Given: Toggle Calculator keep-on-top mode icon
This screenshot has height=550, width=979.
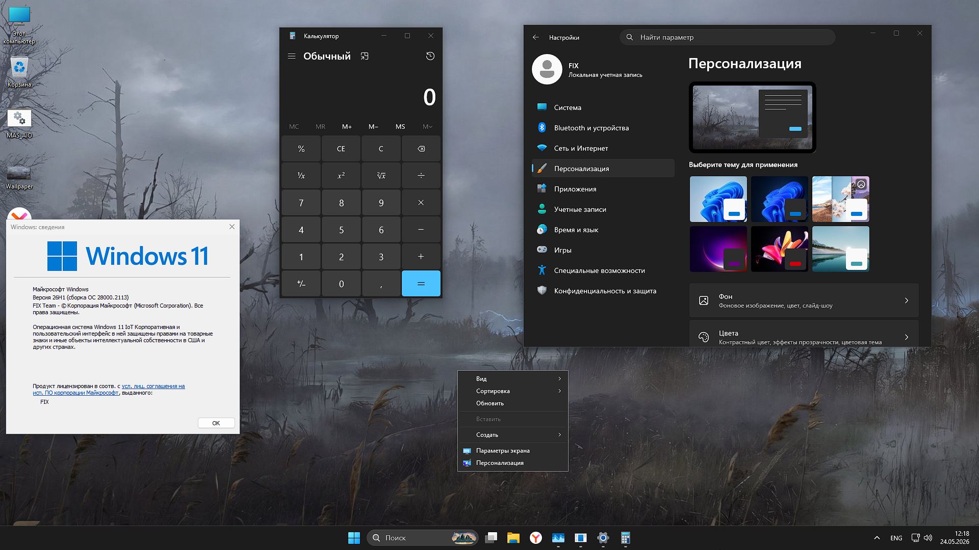Looking at the screenshot, I should tap(365, 56).
